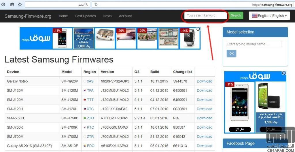Click the TTT flag icon
Image resolution: width=295 pixels, height=152 pixels.
(85, 100)
